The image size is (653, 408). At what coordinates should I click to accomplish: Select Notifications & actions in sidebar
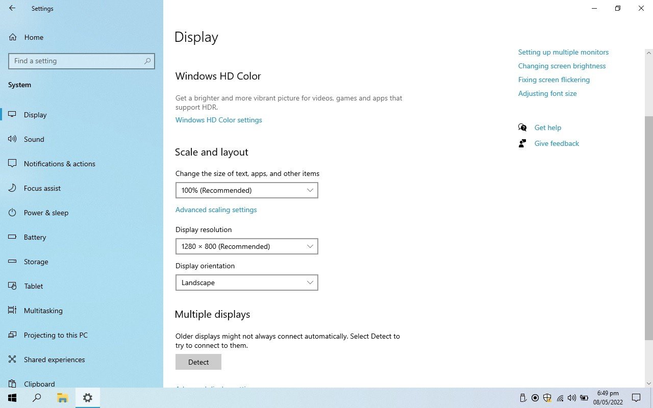[59, 164]
